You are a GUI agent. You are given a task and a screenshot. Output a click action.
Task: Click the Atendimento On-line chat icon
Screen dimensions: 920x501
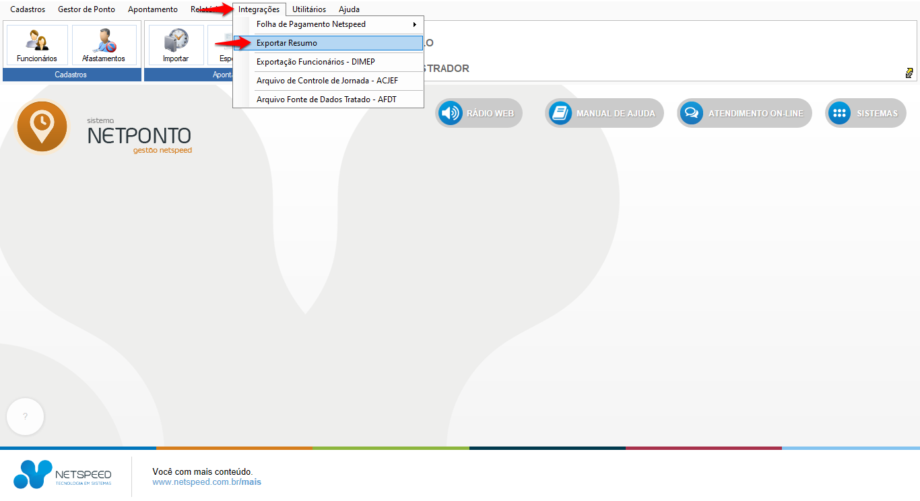pos(692,113)
